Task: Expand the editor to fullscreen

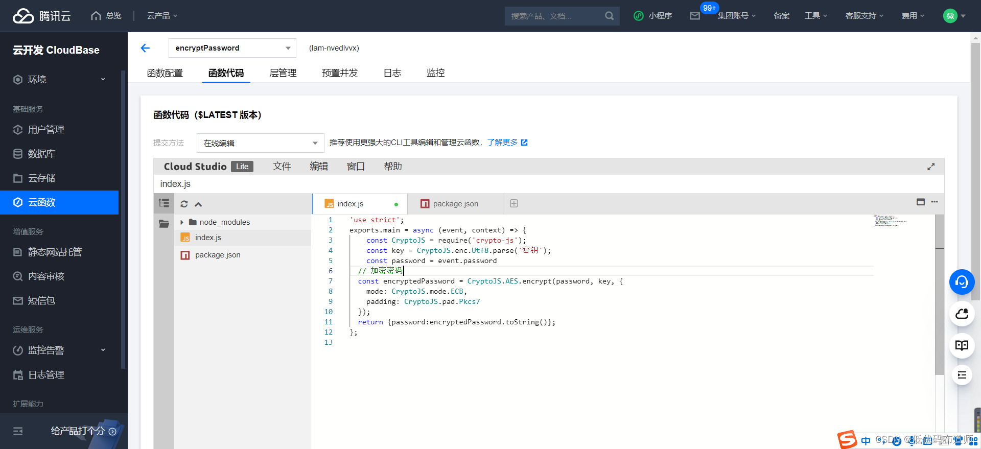Action: coord(931,167)
